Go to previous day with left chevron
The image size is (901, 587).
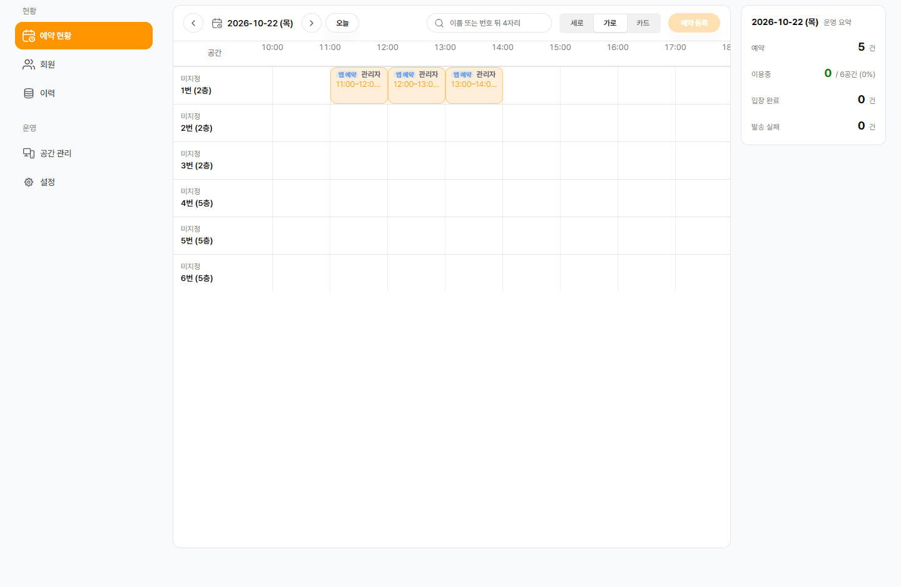click(193, 23)
